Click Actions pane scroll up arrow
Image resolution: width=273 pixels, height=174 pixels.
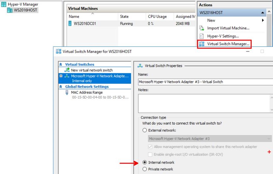click(x=269, y=12)
